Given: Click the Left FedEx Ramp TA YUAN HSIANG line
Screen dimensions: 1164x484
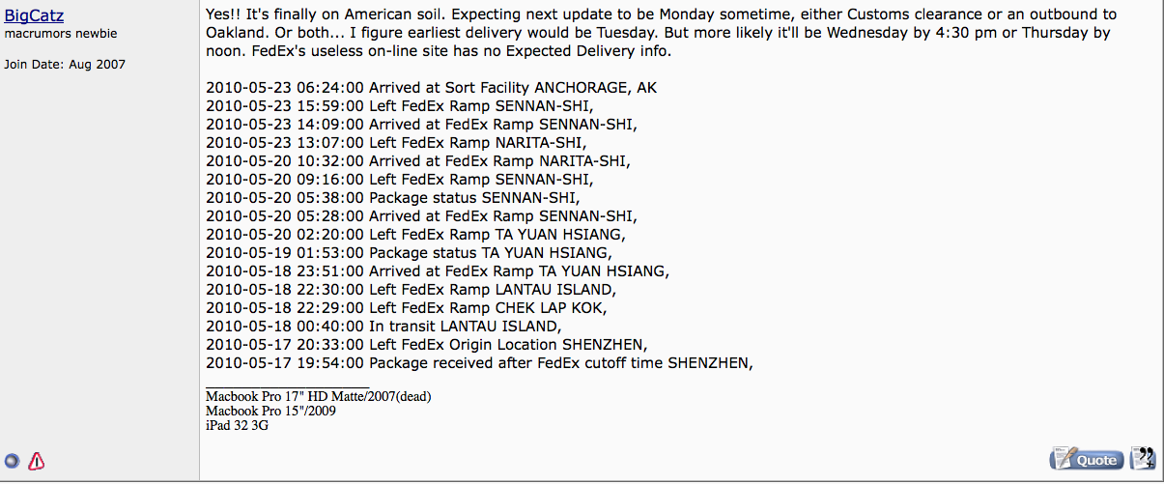Looking at the screenshot, I should 415,235.
